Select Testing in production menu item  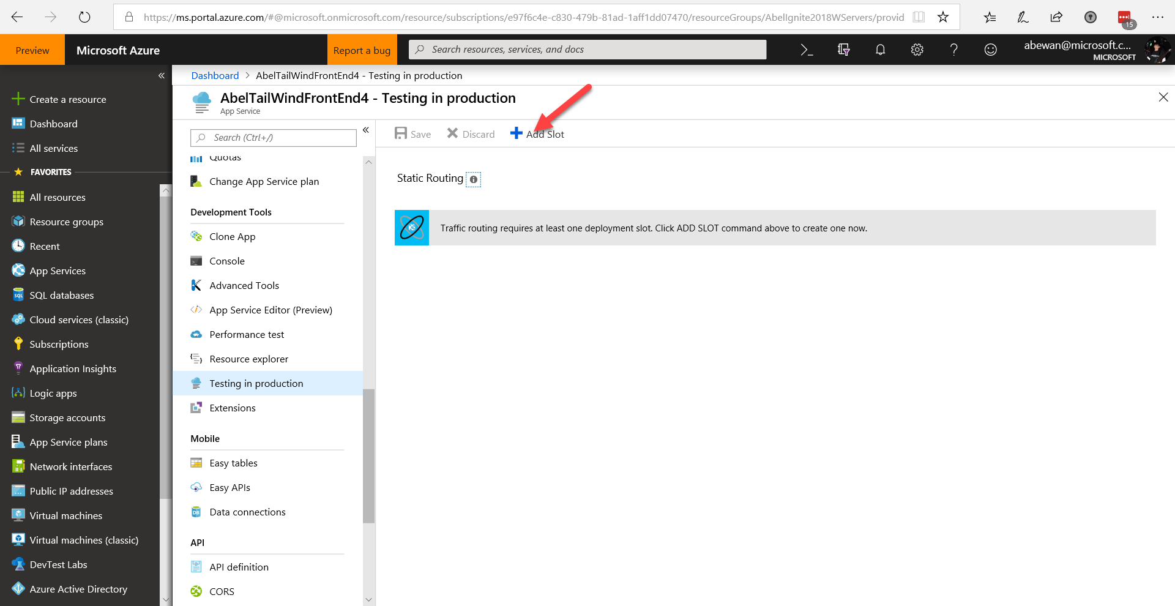pyautogui.click(x=267, y=383)
